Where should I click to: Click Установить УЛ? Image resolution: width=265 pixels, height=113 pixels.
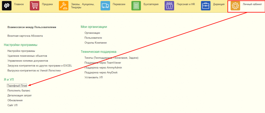point(94,77)
